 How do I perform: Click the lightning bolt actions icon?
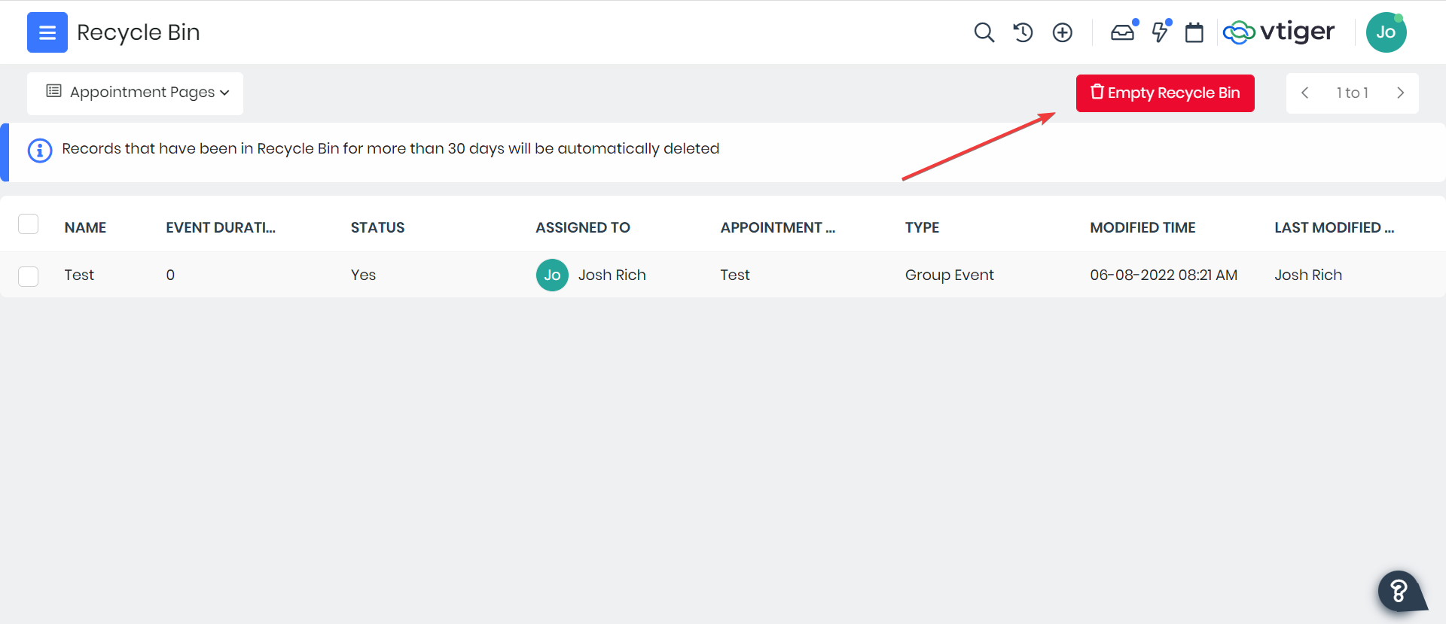(1160, 32)
